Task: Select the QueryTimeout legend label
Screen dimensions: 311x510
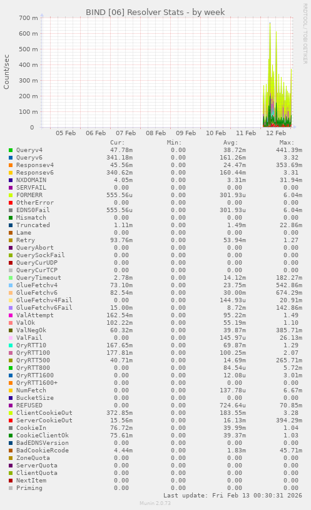Action: coord(39,278)
